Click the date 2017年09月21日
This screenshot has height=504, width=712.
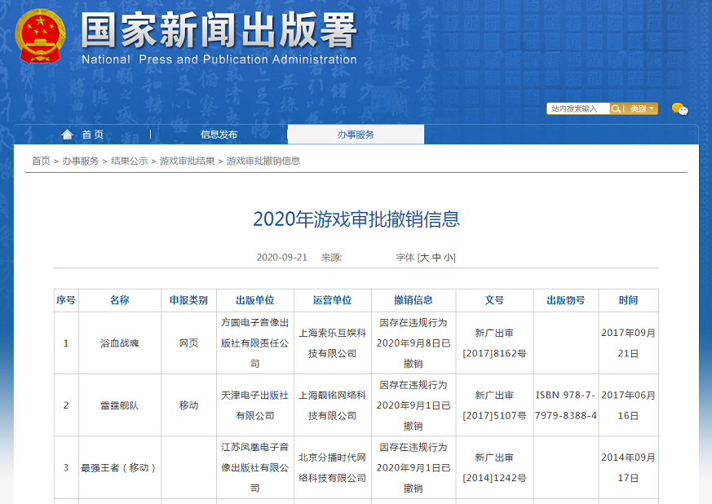point(629,343)
